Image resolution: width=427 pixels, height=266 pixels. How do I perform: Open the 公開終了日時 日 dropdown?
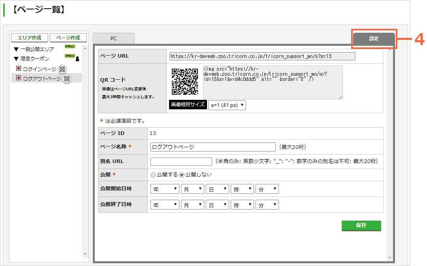tap(217, 205)
